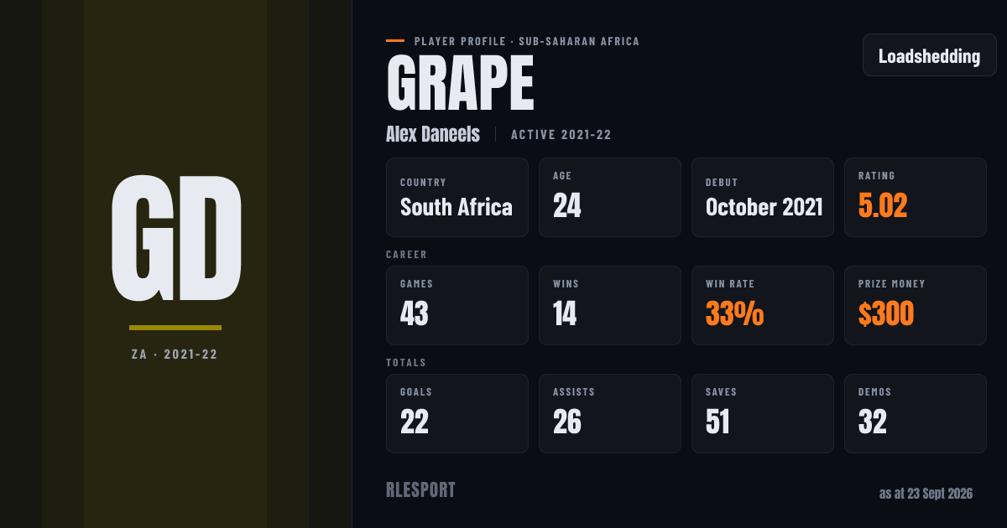Open the RLESPORT brand link
Viewport: 1007px width, 528px height.
pyautogui.click(x=420, y=490)
